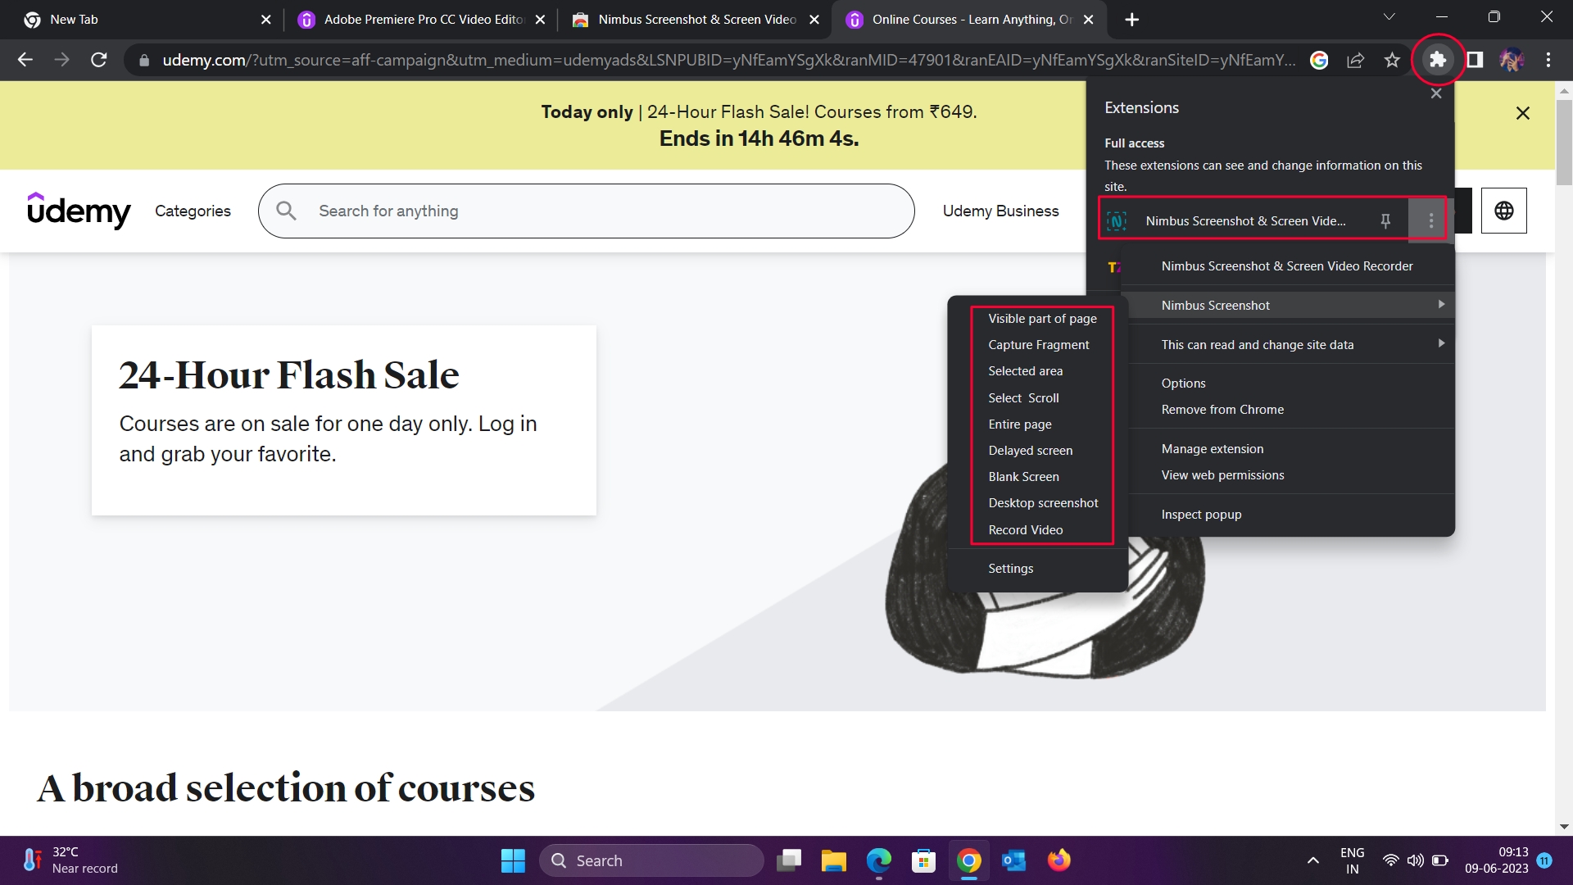Open Udemy Business link
Screen dimensions: 1573x885
(1000, 211)
